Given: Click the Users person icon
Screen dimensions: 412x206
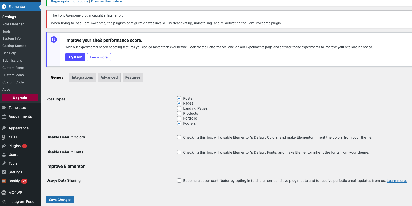Looking at the screenshot, I should pos(4,155).
